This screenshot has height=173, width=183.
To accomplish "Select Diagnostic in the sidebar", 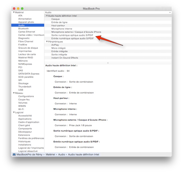I will pyautogui.click(x=24, y=38).
